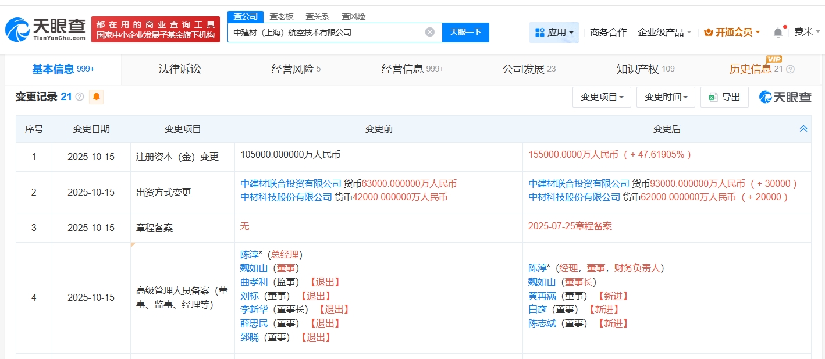Expand the 变更时间 filter dropdown
825x359 pixels.
(666, 97)
